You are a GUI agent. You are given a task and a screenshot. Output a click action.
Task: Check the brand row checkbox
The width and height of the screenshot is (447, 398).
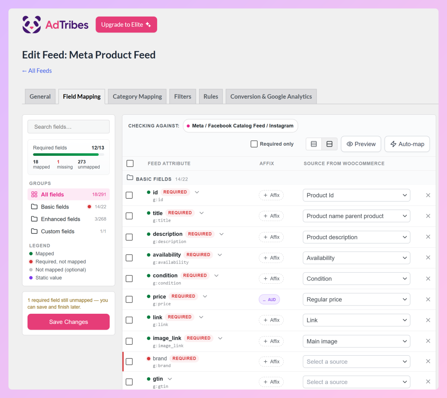pyautogui.click(x=129, y=362)
